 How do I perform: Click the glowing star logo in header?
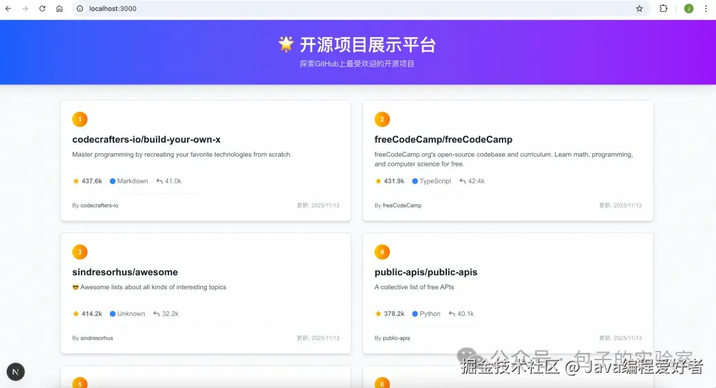pyautogui.click(x=286, y=44)
